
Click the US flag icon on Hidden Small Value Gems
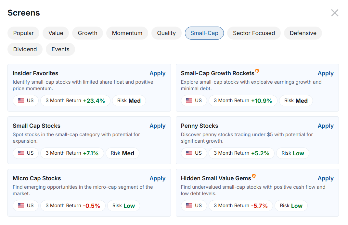(189, 205)
